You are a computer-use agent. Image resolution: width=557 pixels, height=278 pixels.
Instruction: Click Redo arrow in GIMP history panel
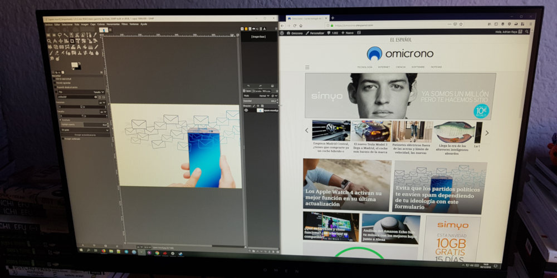tap(260, 86)
